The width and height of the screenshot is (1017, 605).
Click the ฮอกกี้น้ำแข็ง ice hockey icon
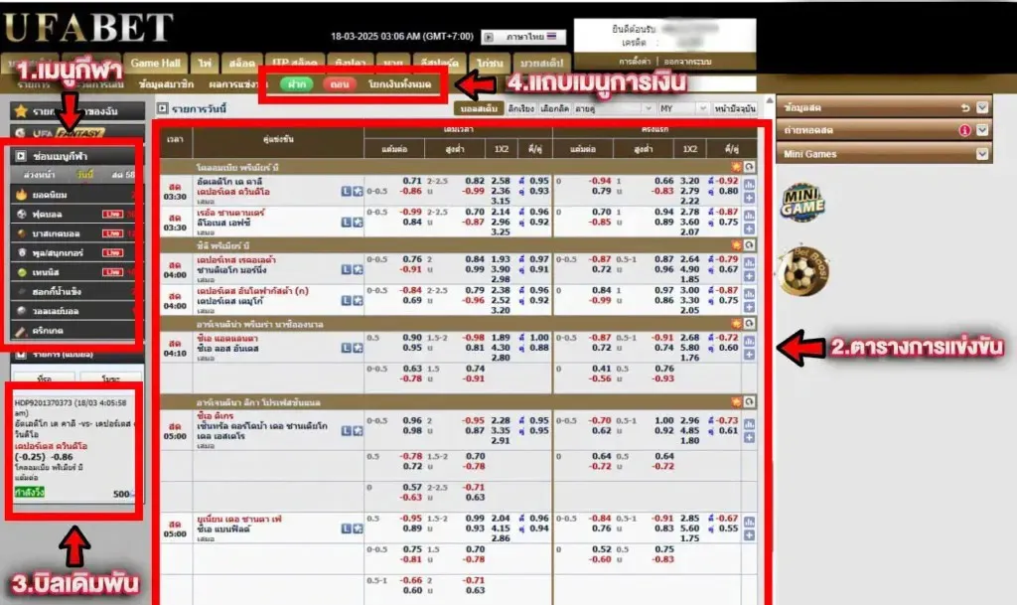click(x=20, y=291)
